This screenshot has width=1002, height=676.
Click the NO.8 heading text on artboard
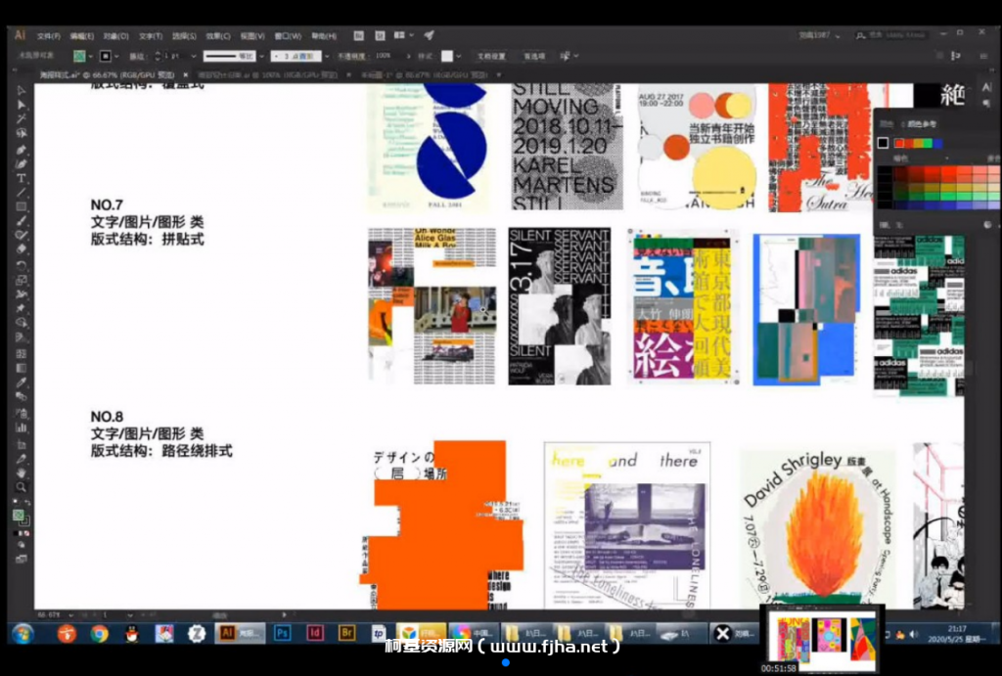(x=107, y=417)
